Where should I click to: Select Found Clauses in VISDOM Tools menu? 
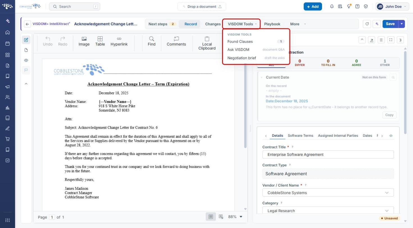click(256, 42)
